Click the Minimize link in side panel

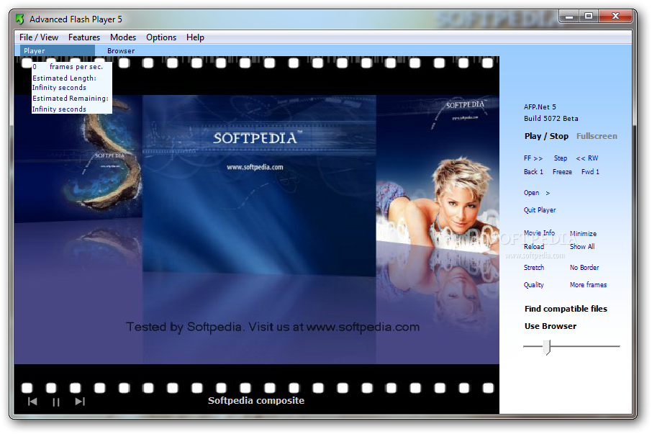583,234
